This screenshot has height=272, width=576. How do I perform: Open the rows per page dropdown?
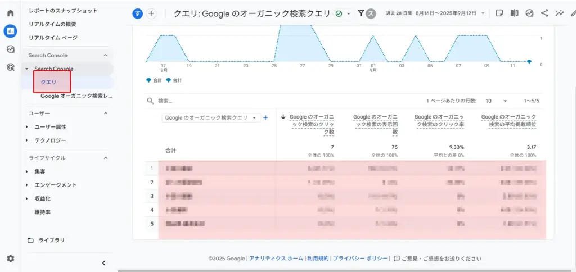coord(496,101)
